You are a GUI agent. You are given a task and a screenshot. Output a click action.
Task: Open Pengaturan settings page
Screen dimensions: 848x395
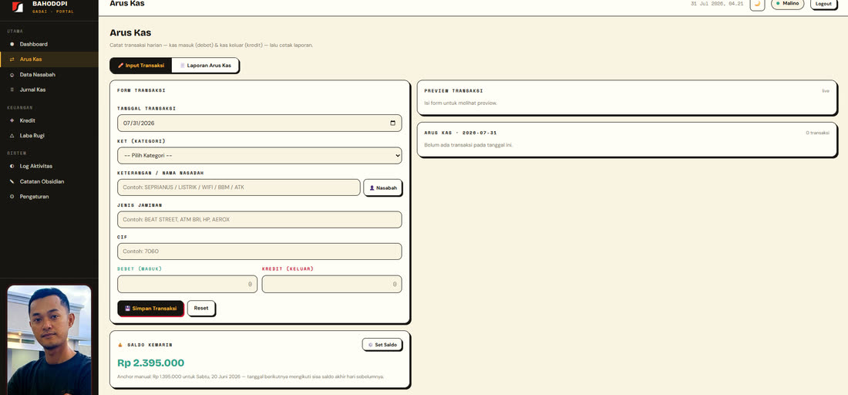(x=49, y=197)
